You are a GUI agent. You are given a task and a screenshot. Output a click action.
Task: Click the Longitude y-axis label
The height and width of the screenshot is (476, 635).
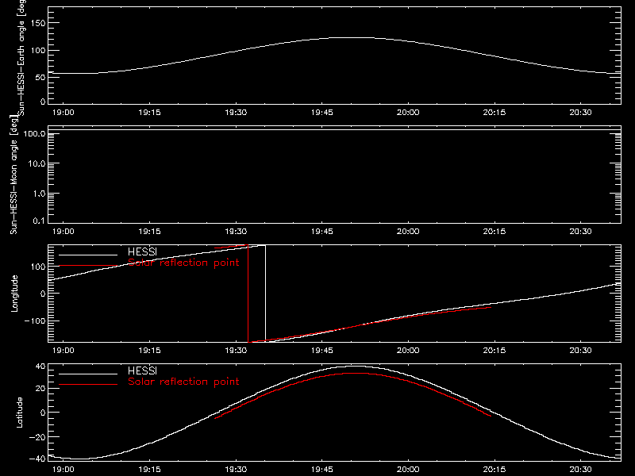coord(14,294)
